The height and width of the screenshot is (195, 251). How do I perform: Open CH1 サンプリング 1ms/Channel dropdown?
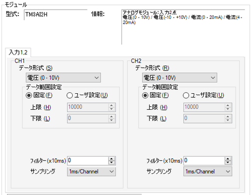click(x=91, y=171)
